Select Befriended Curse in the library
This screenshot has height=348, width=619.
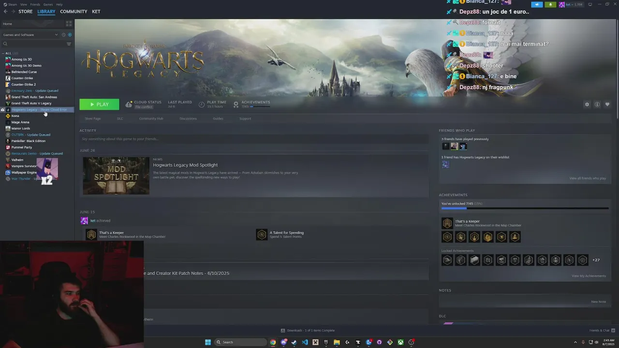[24, 72]
